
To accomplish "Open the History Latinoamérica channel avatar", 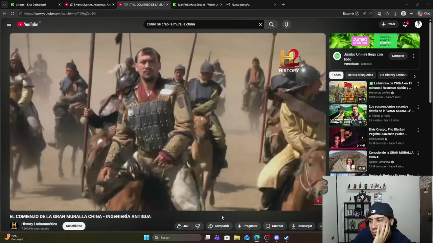I will (14, 226).
